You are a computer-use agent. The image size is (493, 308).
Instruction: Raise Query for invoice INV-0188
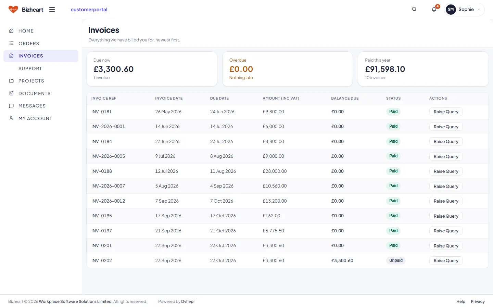tap(446, 171)
